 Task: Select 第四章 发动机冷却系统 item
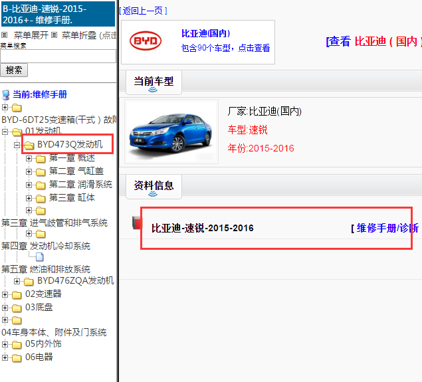(46, 246)
